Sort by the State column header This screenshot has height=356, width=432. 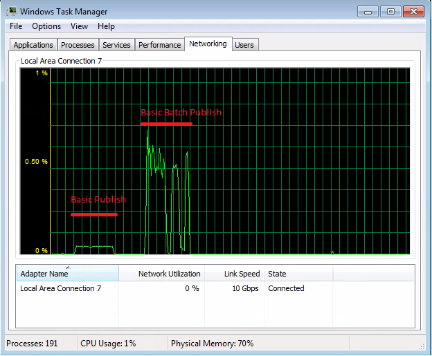tap(298, 274)
